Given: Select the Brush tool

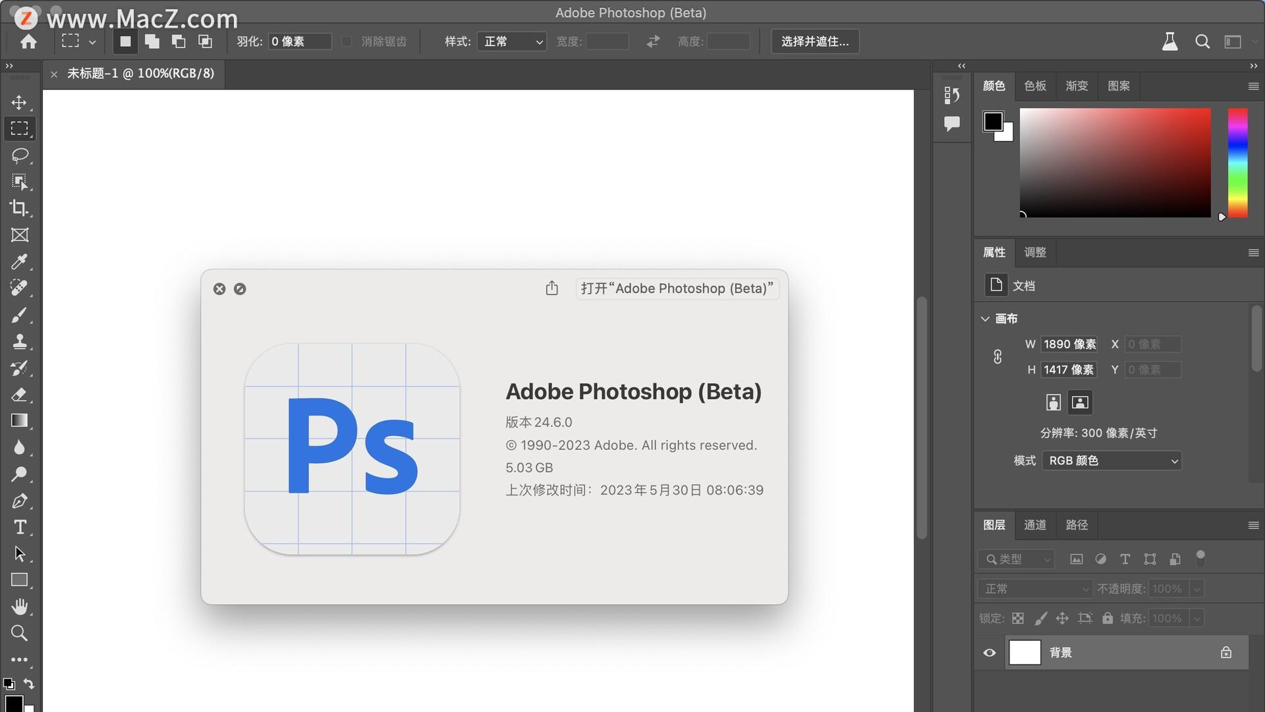Looking at the screenshot, I should [x=19, y=315].
